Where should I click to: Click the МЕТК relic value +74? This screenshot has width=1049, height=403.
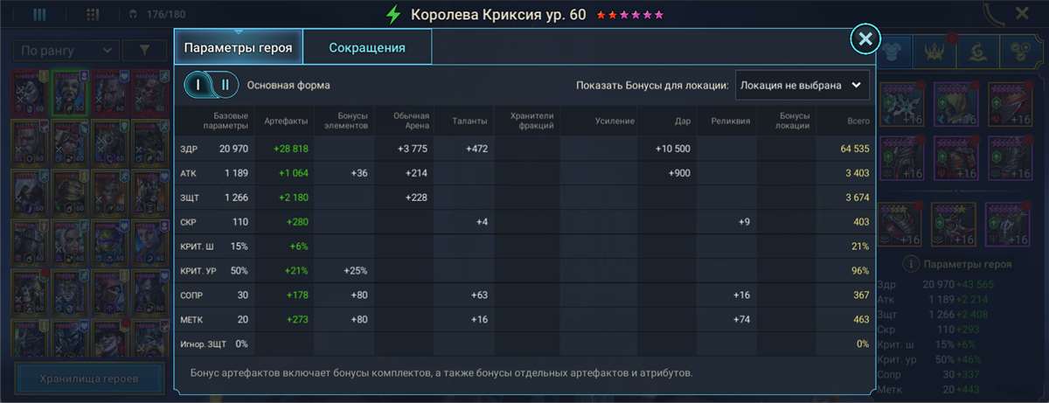pyautogui.click(x=741, y=320)
